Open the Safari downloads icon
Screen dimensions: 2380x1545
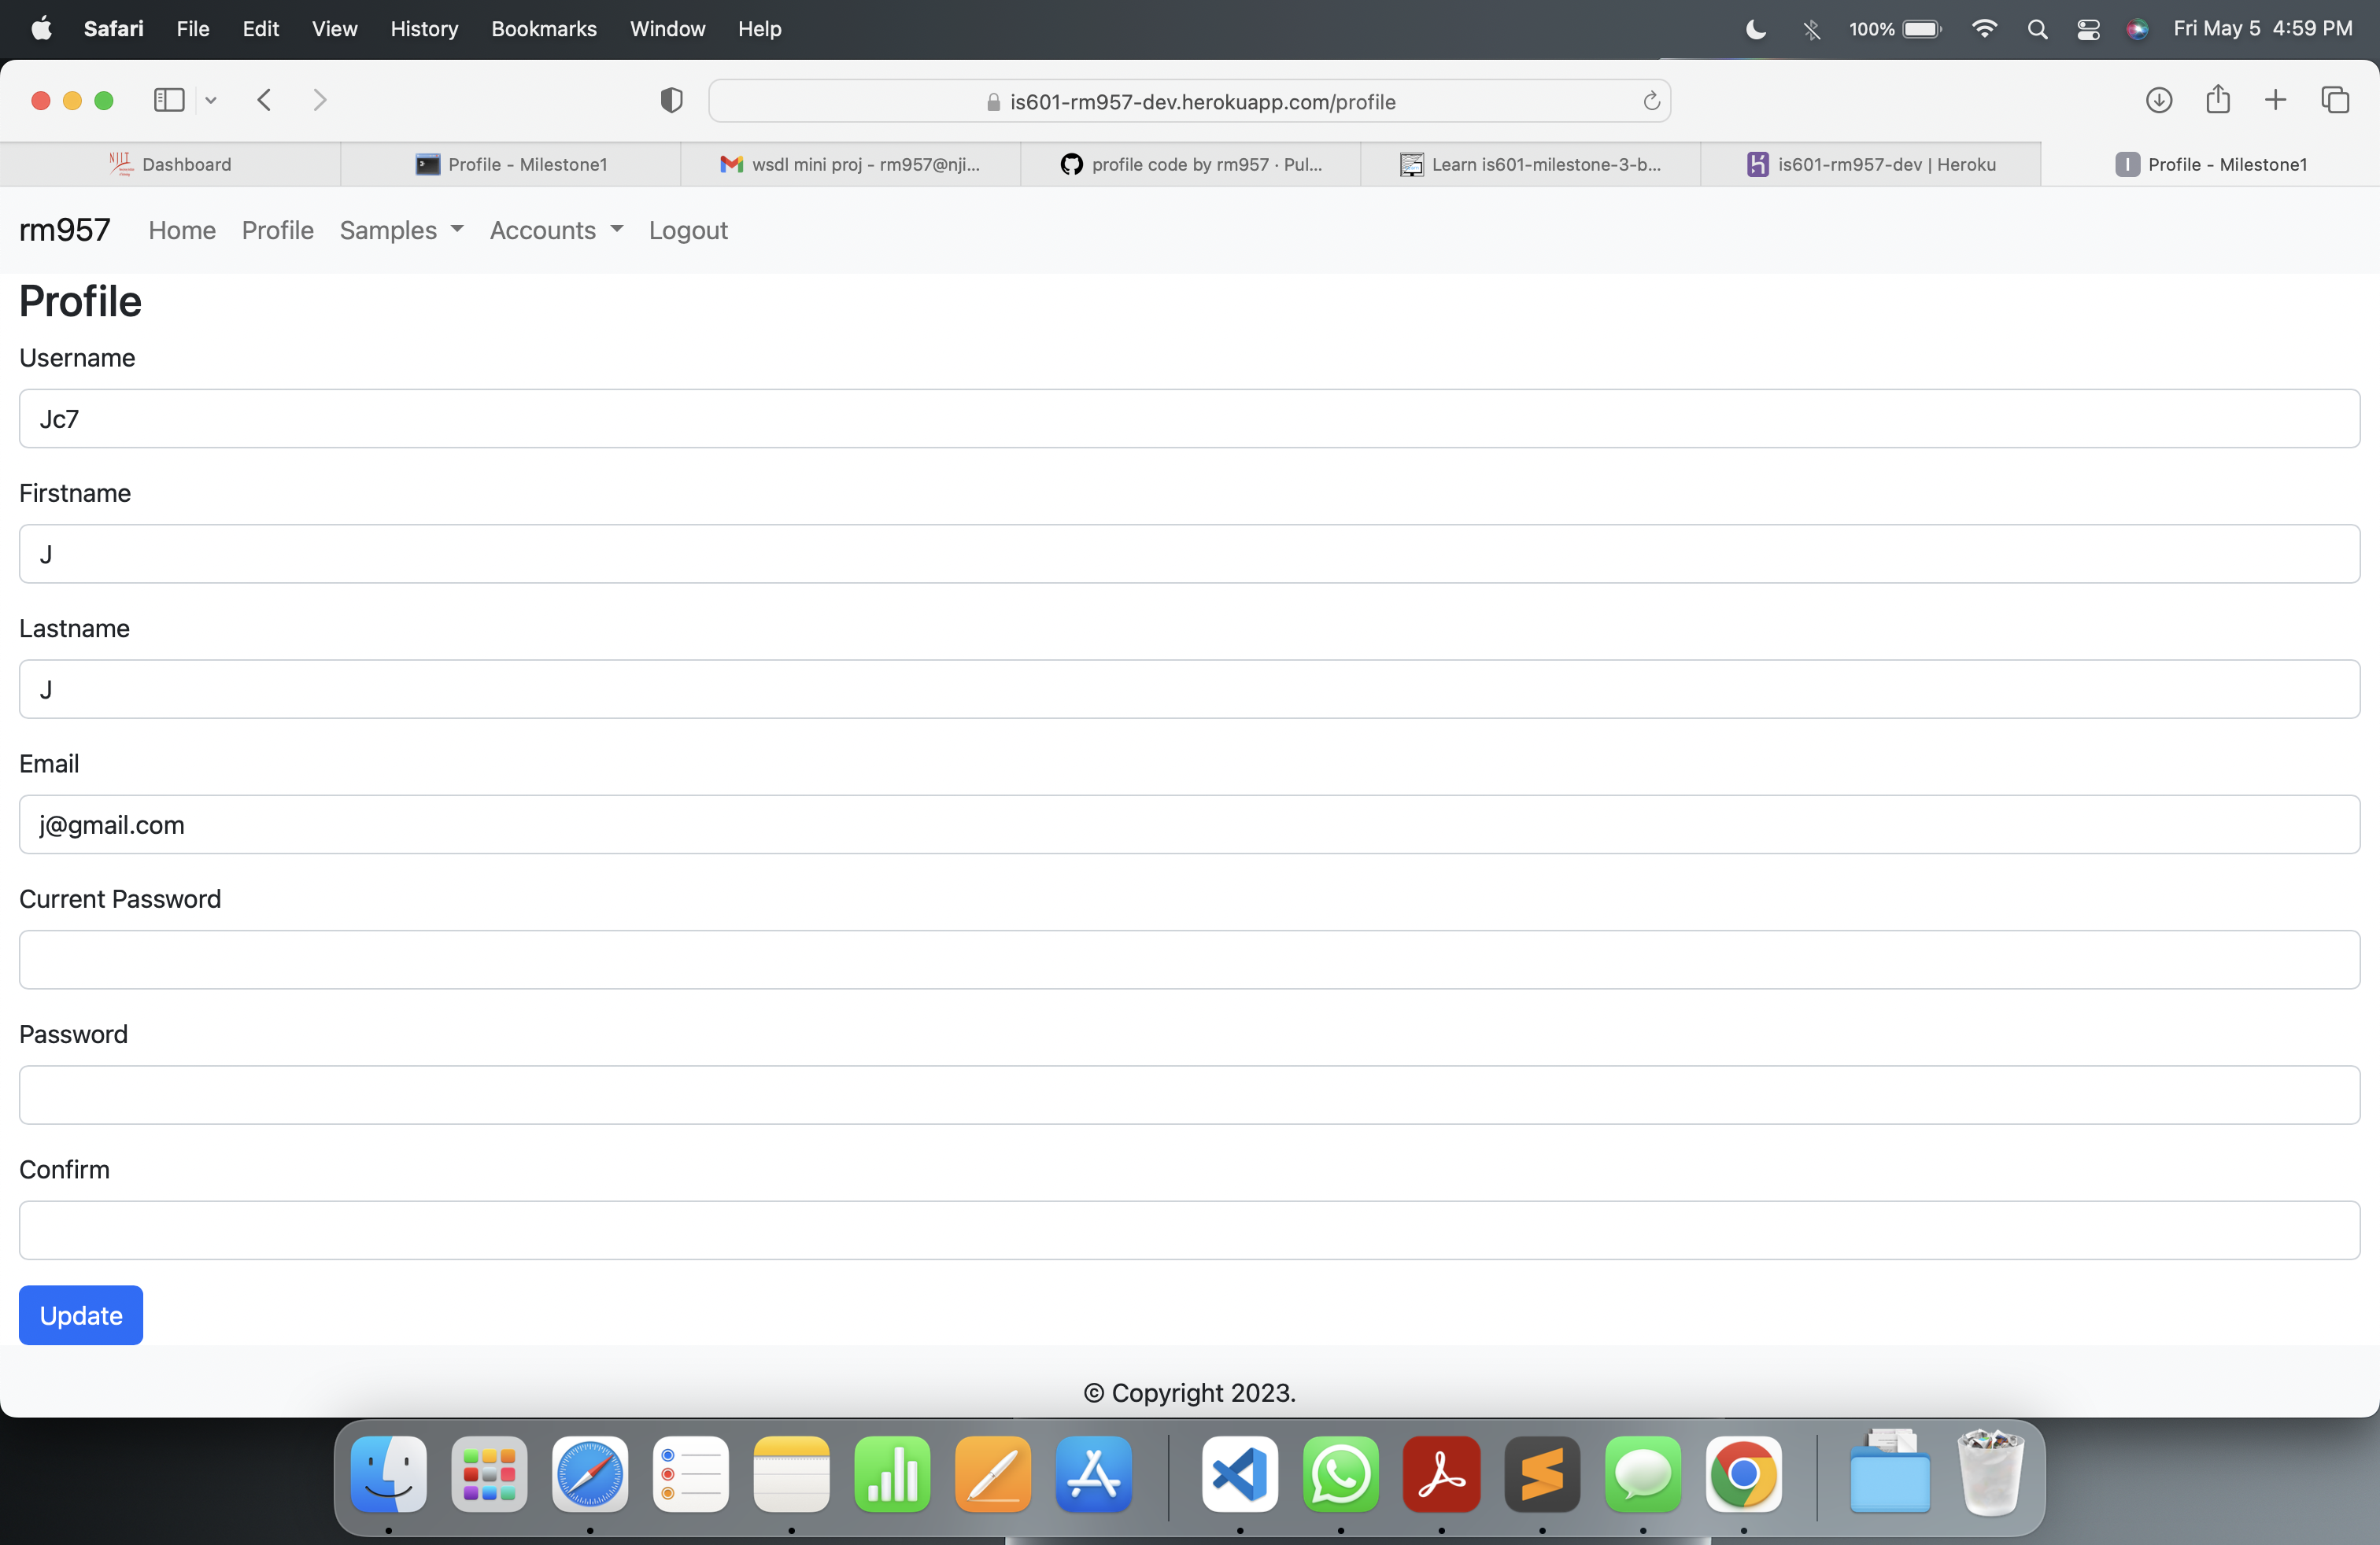click(2158, 100)
